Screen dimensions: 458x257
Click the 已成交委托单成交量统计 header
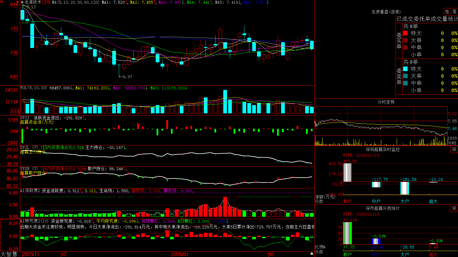(427, 19)
